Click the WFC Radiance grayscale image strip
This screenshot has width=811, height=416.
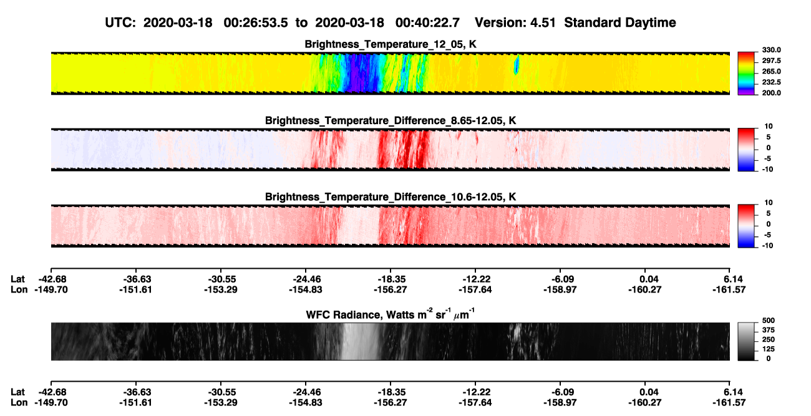pyautogui.click(x=390, y=342)
